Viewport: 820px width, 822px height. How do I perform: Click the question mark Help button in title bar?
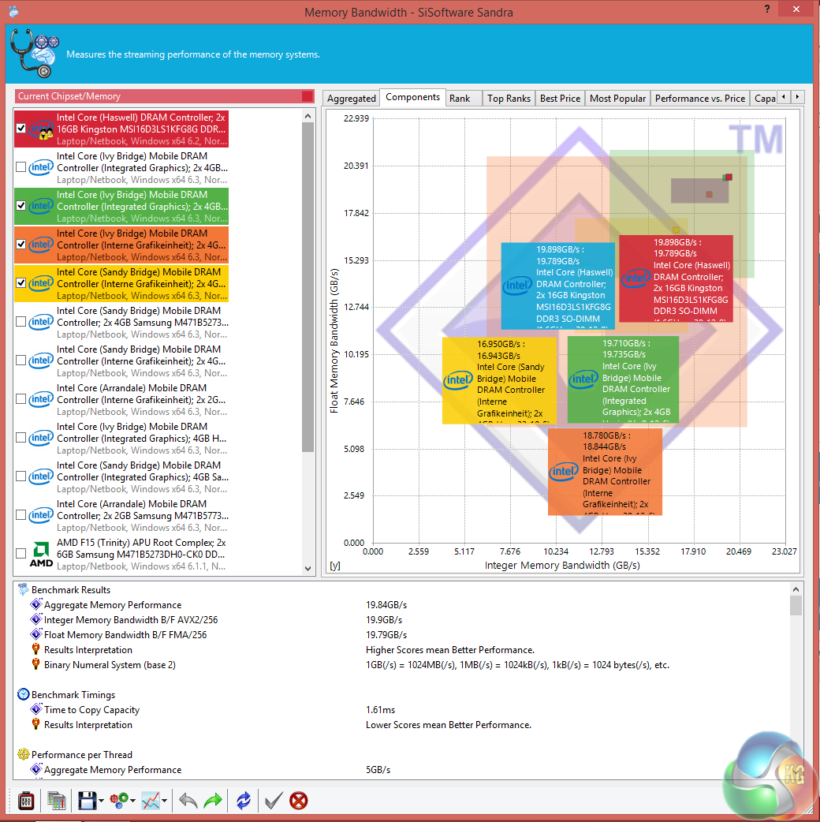767,9
